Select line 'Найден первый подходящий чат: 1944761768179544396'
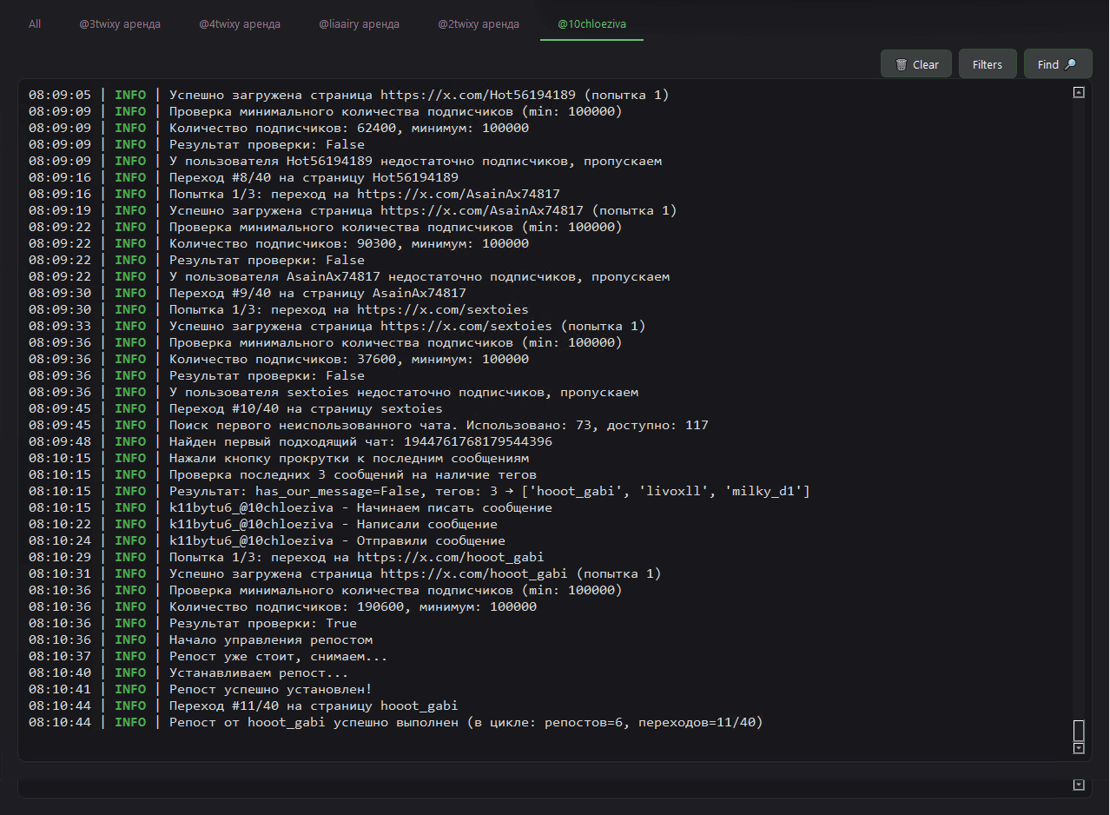Viewport: 1110px width, 815px height. click(x=290, y=441)
